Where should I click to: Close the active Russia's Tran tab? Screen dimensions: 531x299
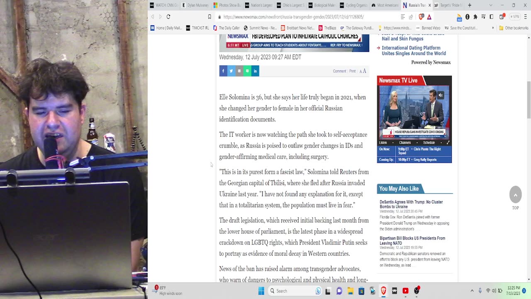click(x=429, y=5)
